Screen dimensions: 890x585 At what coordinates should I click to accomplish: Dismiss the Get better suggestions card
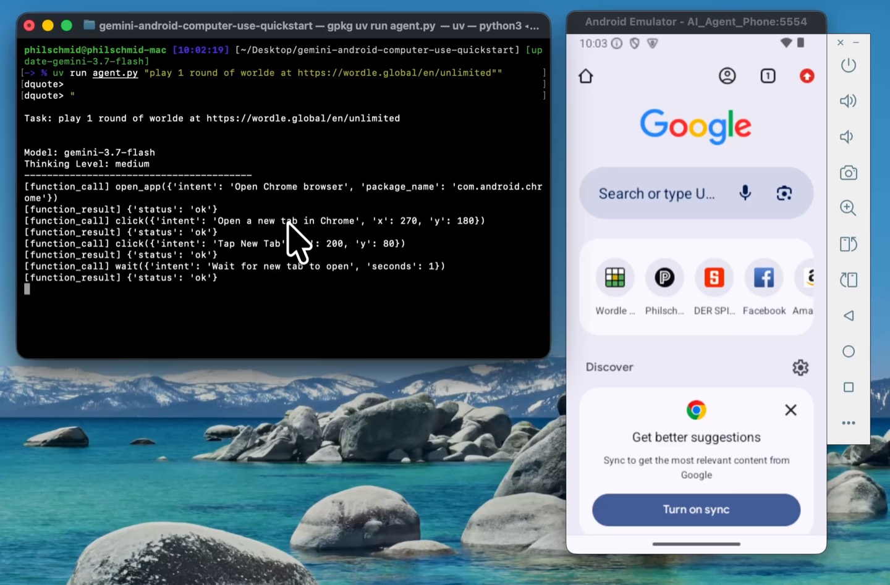pos(790,410)
